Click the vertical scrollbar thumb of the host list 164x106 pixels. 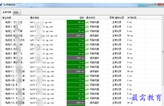click(163, 52)
